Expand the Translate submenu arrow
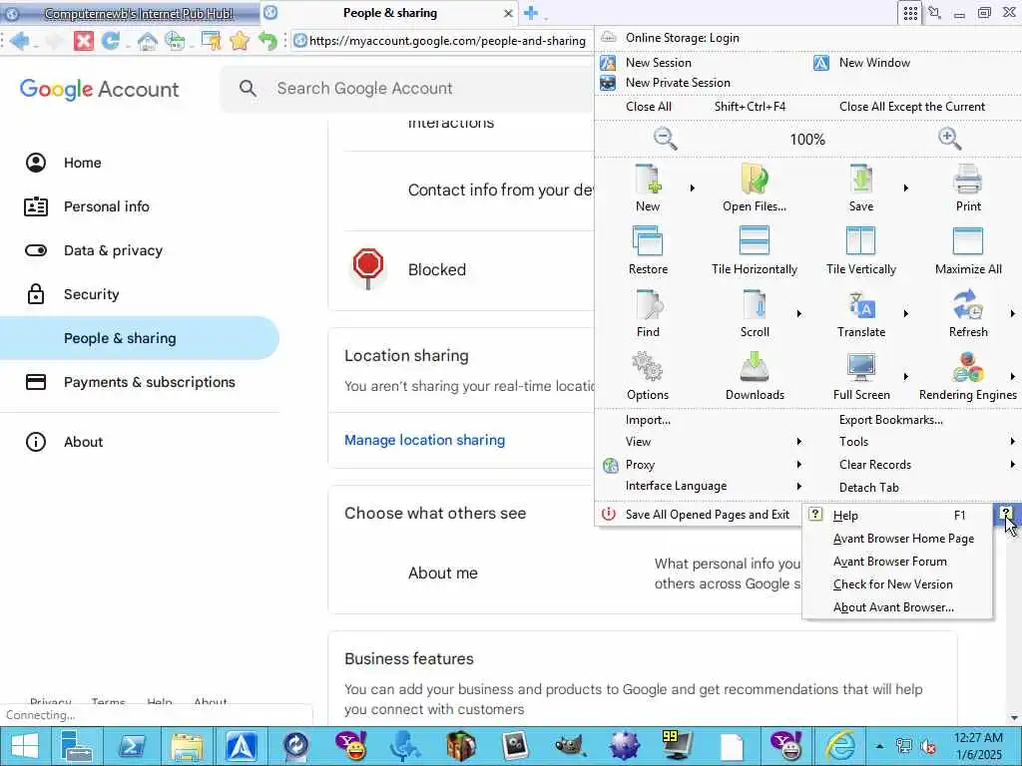 [x=906, y=314]
